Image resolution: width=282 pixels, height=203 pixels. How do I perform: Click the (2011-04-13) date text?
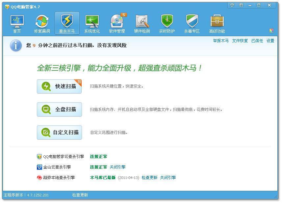[x=128, y=178]
